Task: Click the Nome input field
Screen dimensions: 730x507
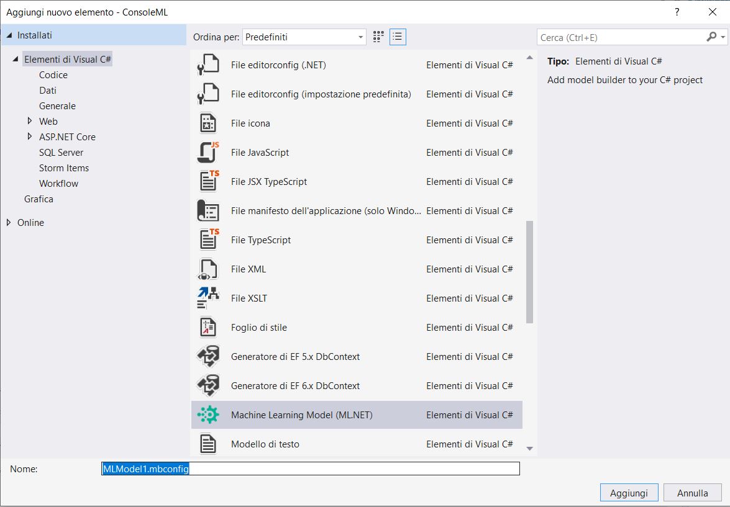Action: [311, 469]
